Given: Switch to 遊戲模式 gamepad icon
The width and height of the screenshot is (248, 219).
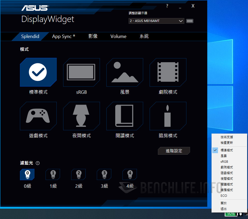Looking at the screenshot, I should click(38, 116).
